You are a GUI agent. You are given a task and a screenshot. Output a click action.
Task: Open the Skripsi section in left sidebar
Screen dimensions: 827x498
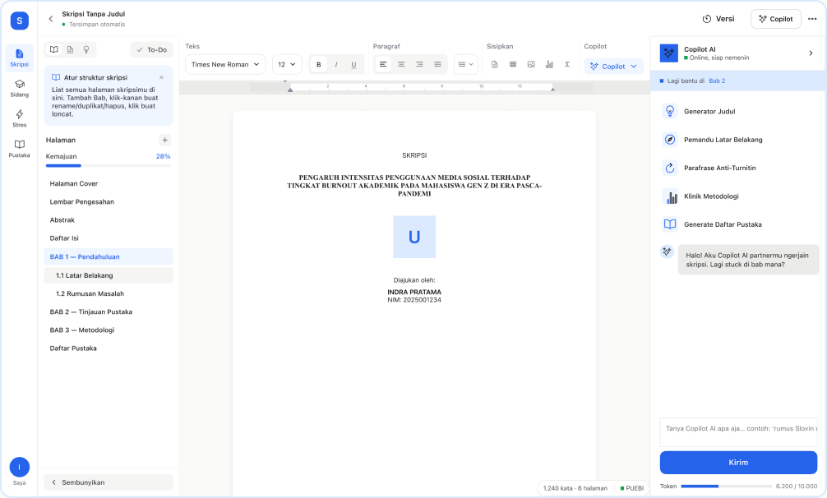pos(20,58)
